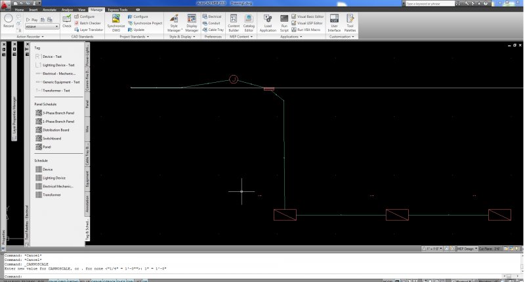Launch the Batch Checker

pos(88,23)
